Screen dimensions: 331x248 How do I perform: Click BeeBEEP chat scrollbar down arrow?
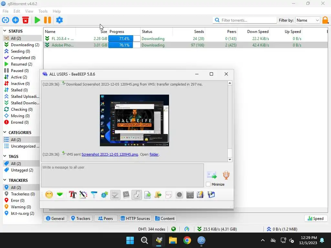pyautogui.click(x=230, y=160)
